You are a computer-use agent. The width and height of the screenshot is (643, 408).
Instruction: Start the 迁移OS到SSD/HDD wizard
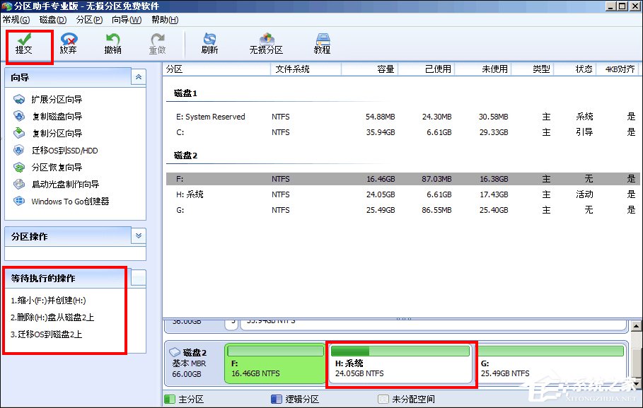[x=65, y=151]
